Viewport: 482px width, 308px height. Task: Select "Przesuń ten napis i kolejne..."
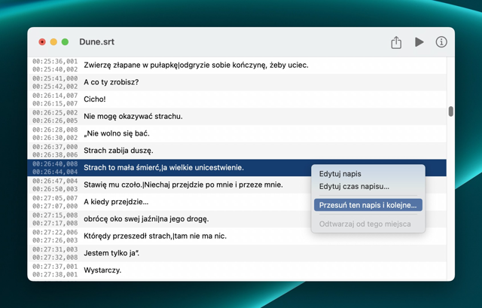click(368, 205)
